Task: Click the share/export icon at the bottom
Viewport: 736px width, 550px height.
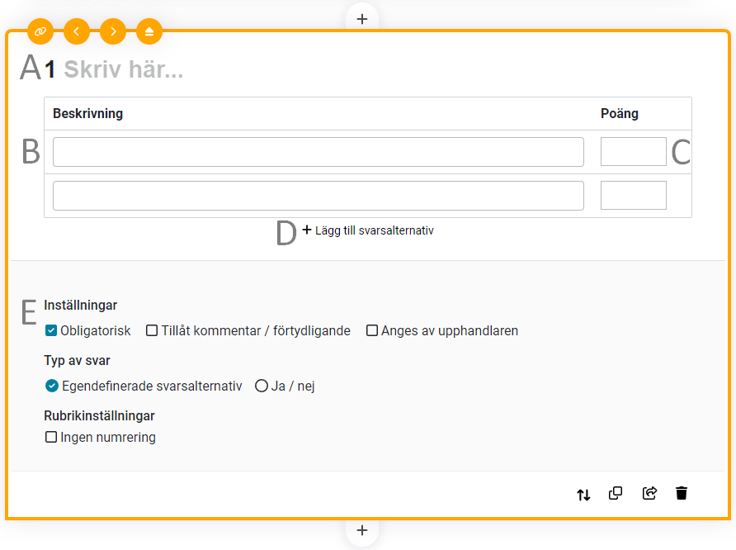Action: (649, 494)
